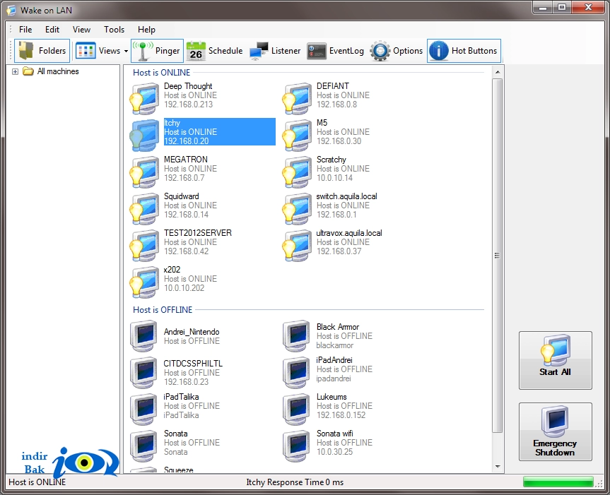Open the Listener network icon
This screenshot has height=495, width=610.
259,51
